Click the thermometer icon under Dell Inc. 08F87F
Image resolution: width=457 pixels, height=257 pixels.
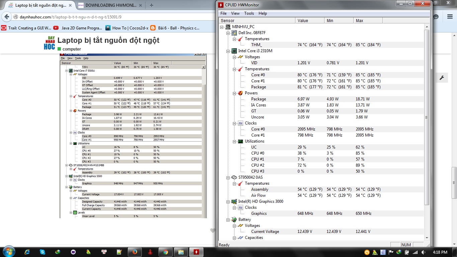[240, 39]
